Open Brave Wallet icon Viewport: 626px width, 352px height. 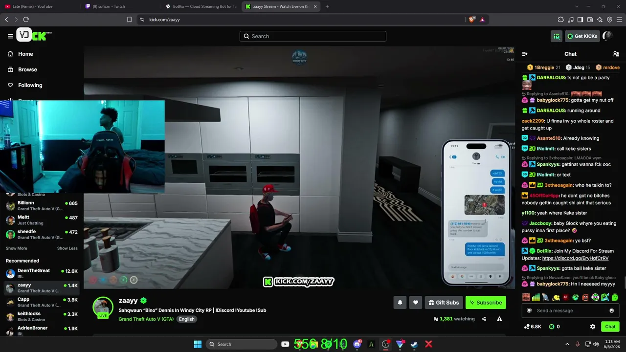click(590, 20)
